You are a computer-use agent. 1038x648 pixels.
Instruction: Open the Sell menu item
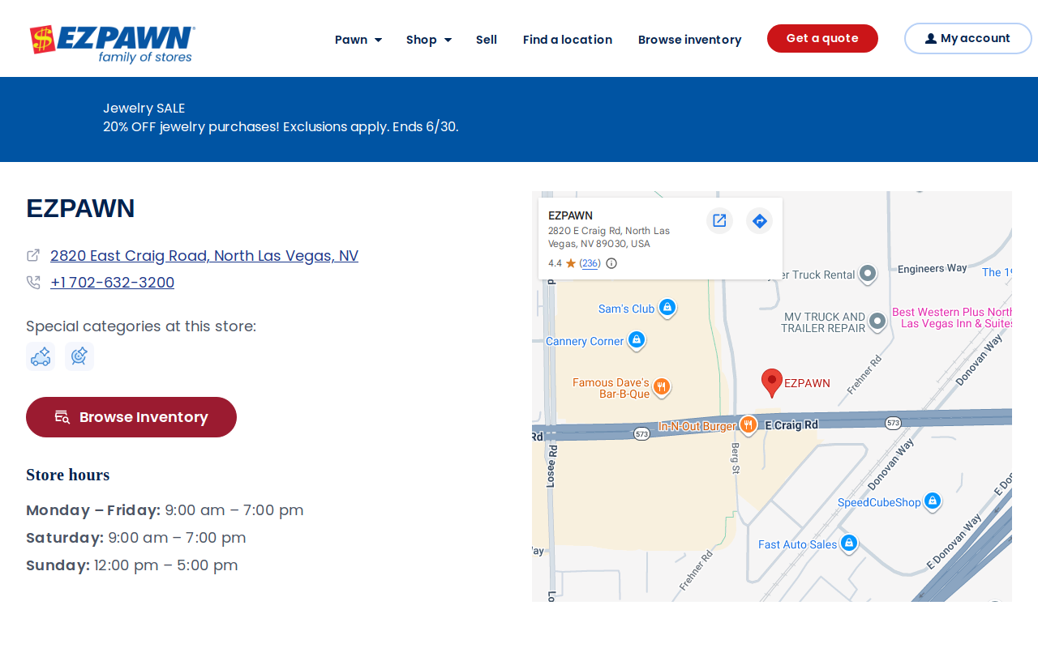[x=487, y=40]
